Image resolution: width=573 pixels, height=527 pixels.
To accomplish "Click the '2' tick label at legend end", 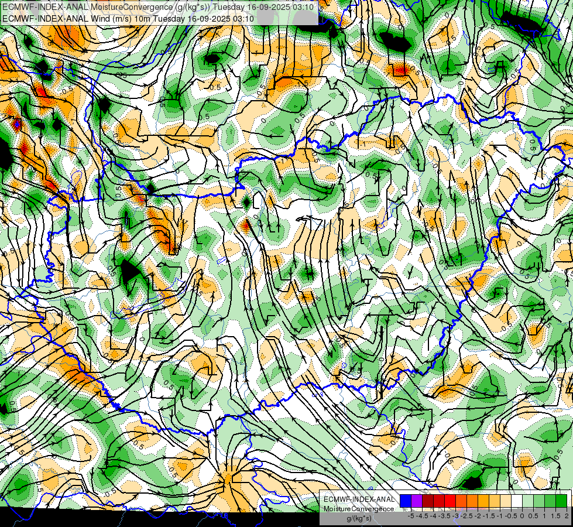I will pyautogui.click(x=567, y=516).
